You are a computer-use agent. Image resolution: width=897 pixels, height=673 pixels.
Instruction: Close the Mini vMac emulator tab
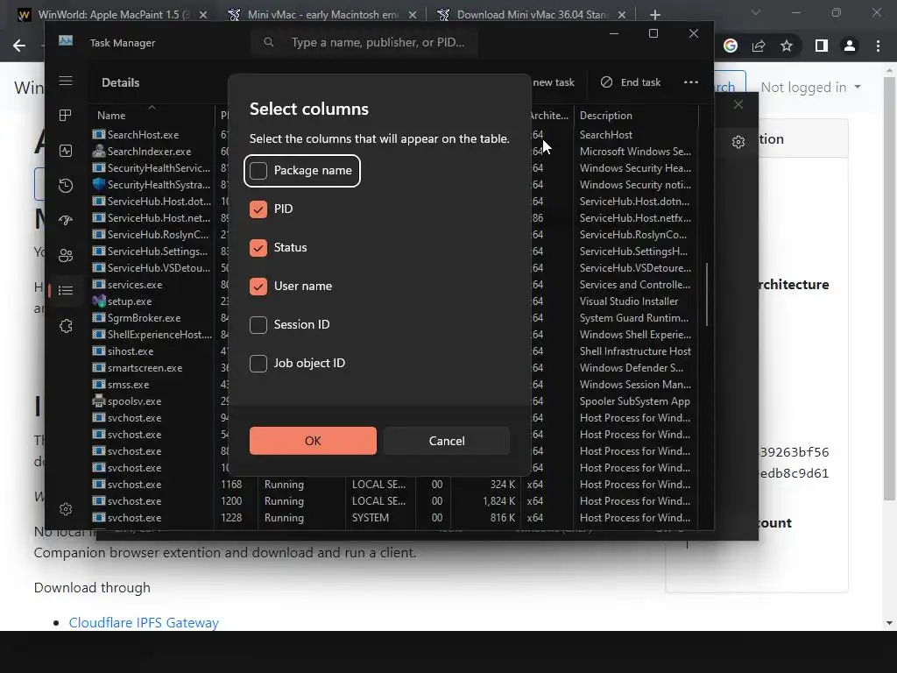pos(413,15)
